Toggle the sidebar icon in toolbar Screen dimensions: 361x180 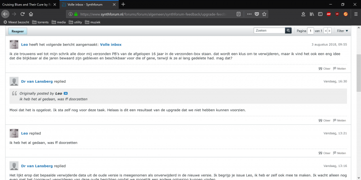[x=320, y=14]
